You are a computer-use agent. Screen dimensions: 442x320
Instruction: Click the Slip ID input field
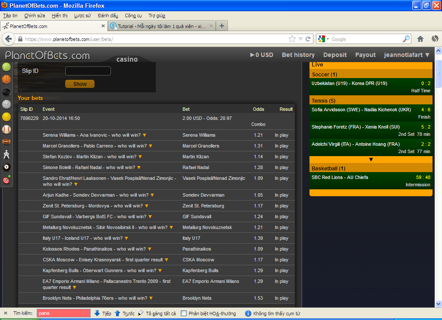click(x=88, y=71)
